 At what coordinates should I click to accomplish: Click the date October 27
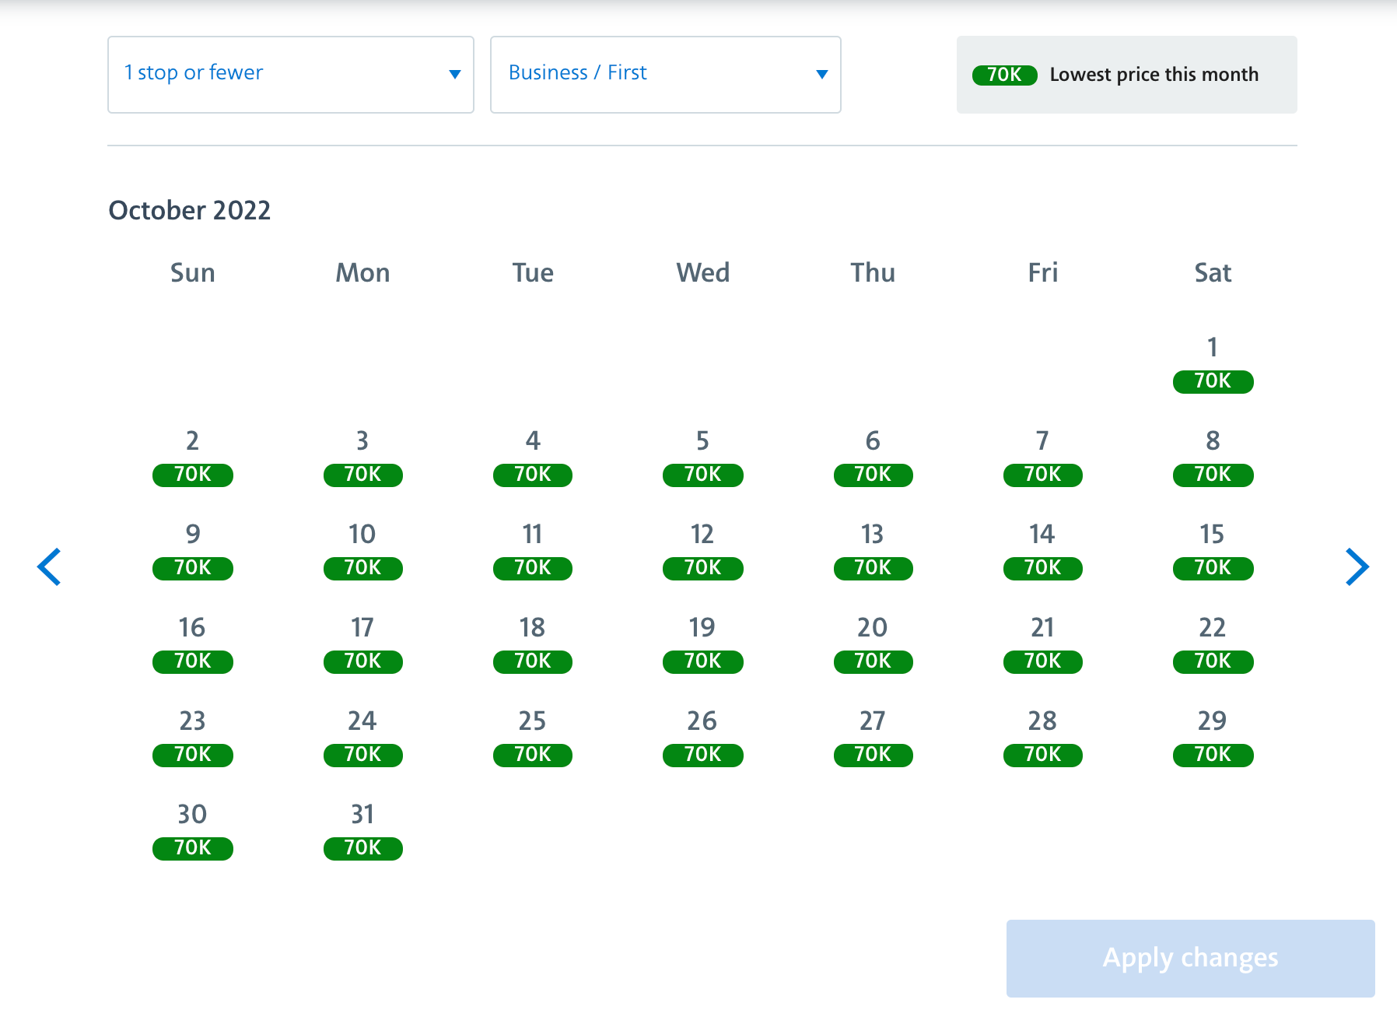tap(873, 737)
